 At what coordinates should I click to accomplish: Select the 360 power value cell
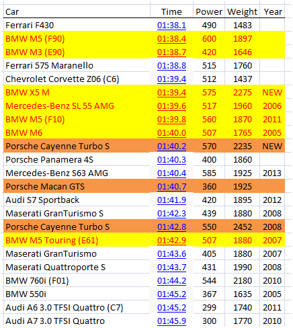pyautogui.click(x=209, y=186)
